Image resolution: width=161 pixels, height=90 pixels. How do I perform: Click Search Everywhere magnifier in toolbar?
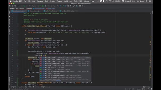coord(83,6)
